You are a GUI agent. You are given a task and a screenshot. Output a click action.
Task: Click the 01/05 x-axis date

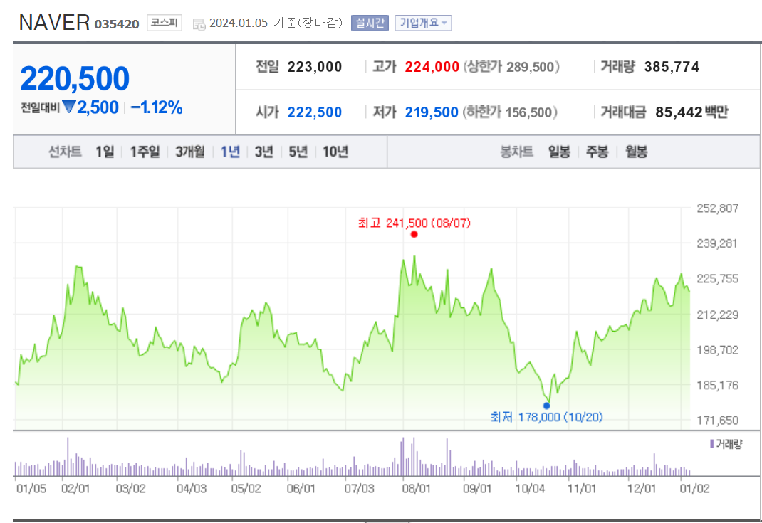[31, 489]
